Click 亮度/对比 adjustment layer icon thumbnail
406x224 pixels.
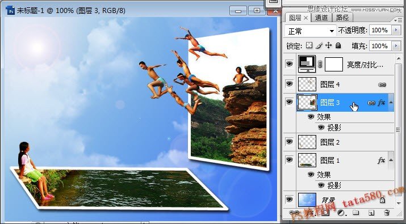coord(307,64)
